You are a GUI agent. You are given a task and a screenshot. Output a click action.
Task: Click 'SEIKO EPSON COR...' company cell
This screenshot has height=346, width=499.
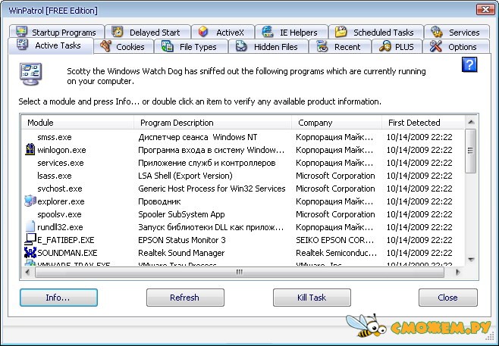334,240
